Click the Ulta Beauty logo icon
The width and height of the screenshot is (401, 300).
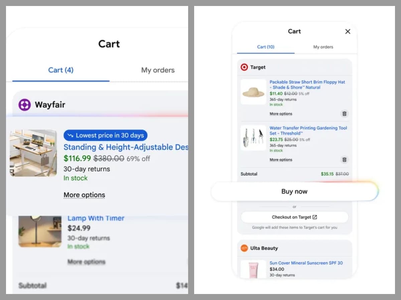244,248
